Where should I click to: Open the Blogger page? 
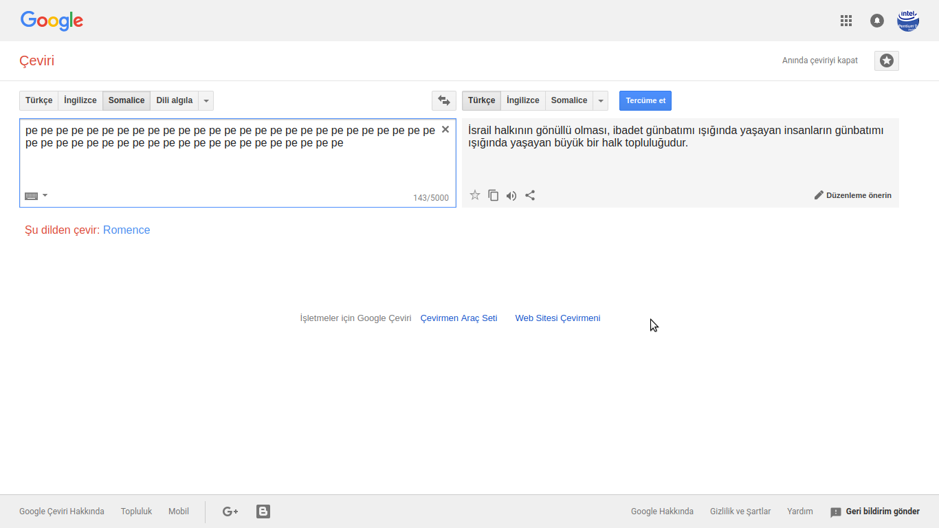tap(263, 511)
